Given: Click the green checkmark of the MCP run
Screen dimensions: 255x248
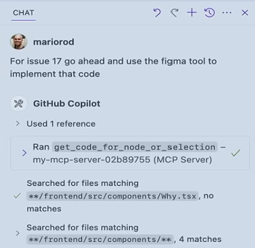Looking at the screenshot, I should click(x=236, y=153).
